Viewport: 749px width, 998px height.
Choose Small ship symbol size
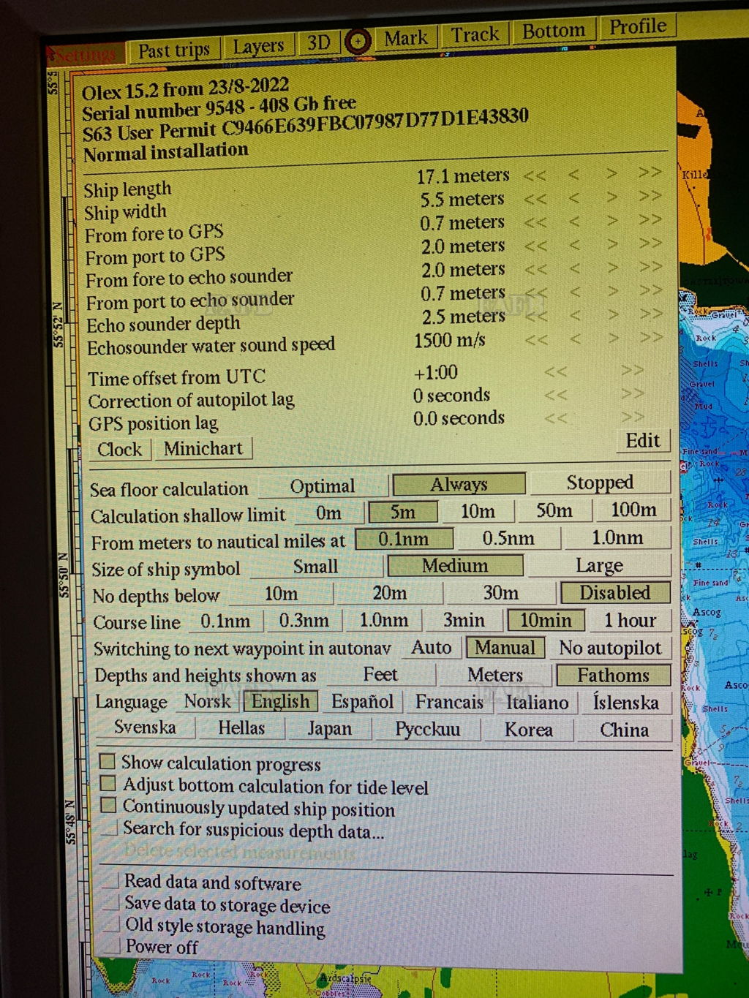pos(315,567)
